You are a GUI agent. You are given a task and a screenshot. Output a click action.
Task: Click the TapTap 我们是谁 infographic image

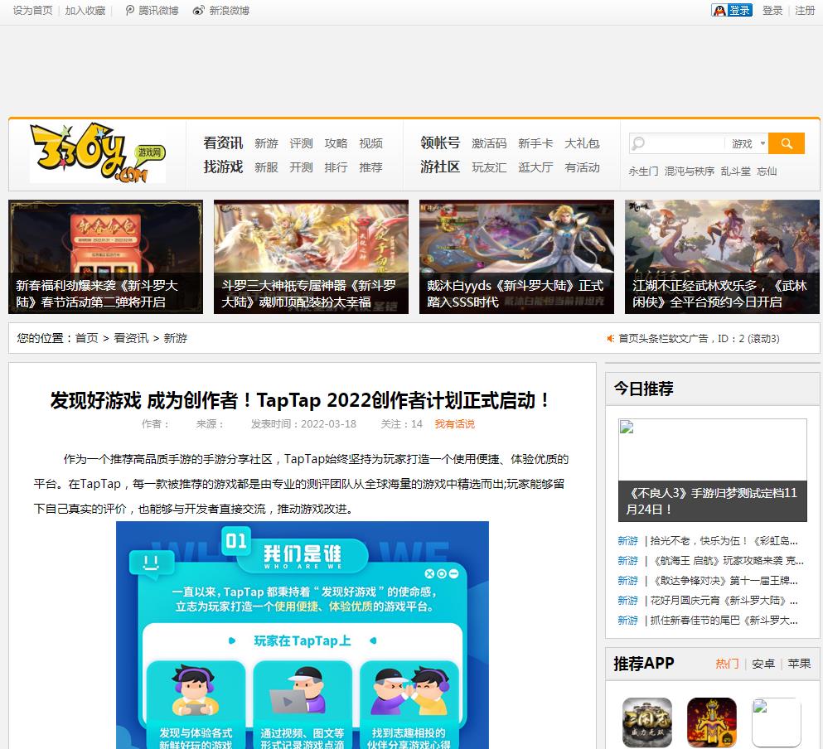303,635
